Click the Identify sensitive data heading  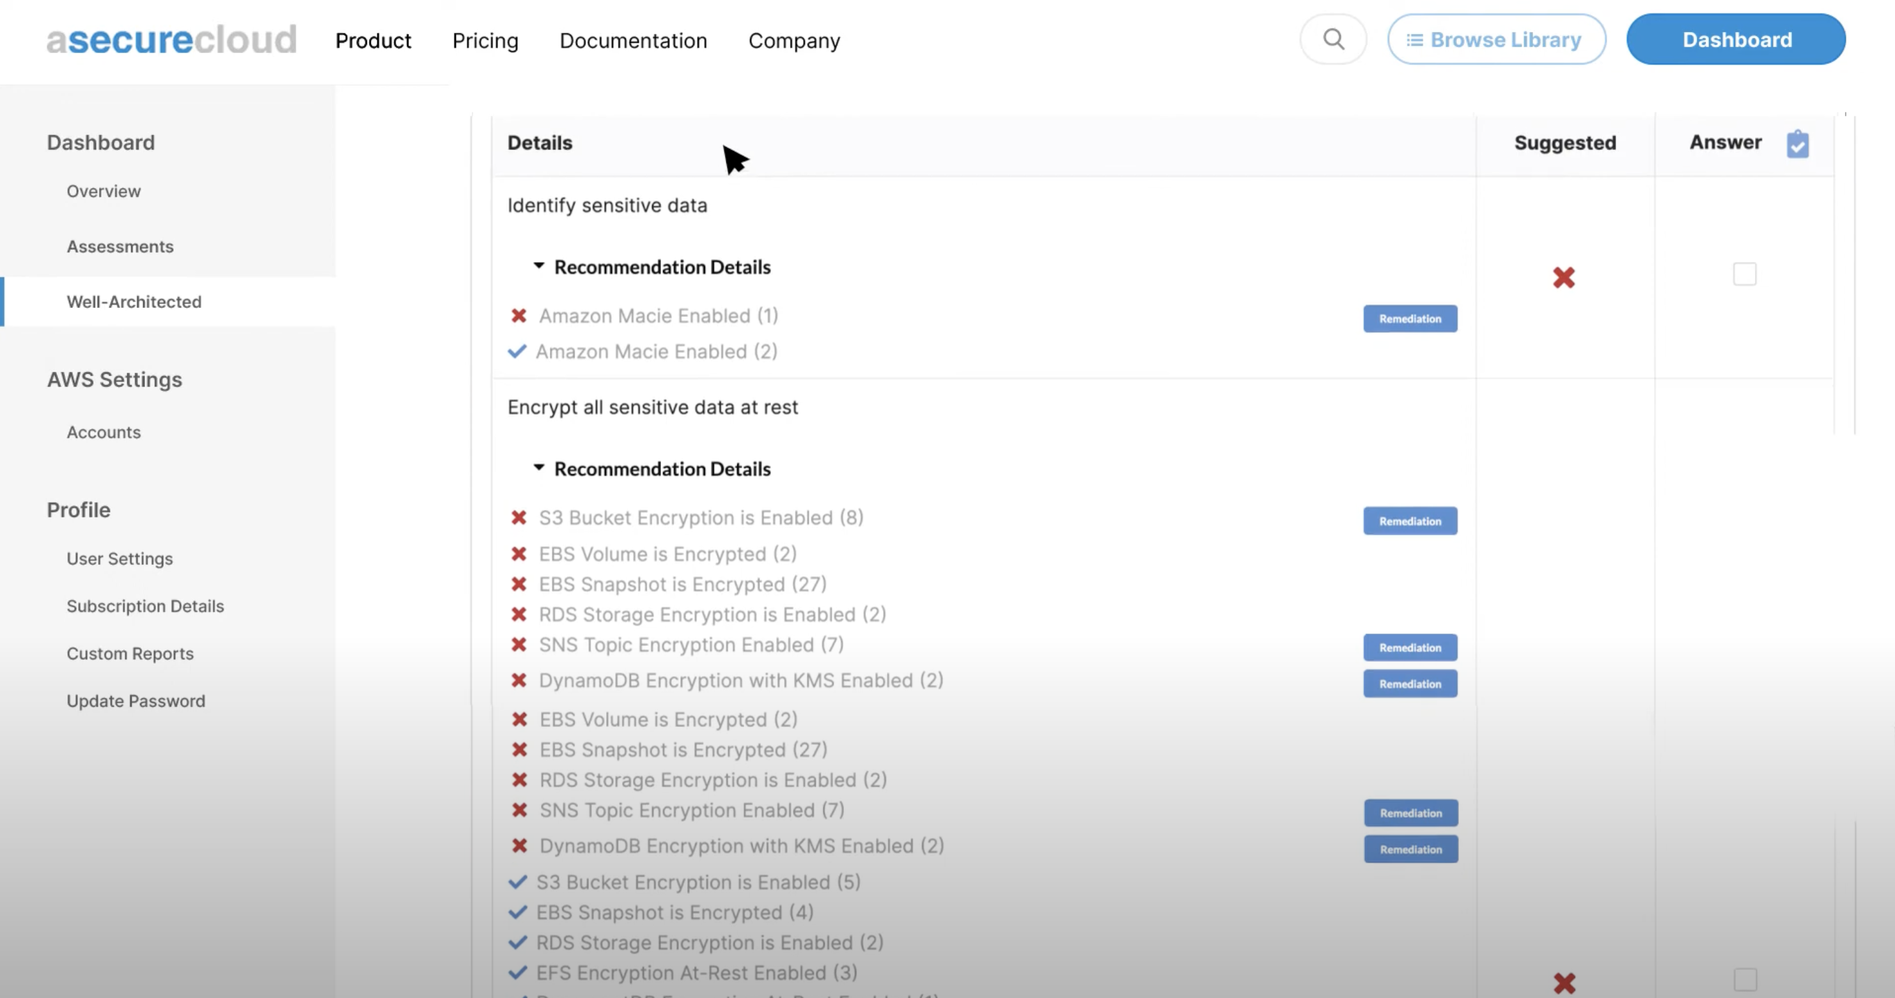pyautogui.click(x=607, y=205)
